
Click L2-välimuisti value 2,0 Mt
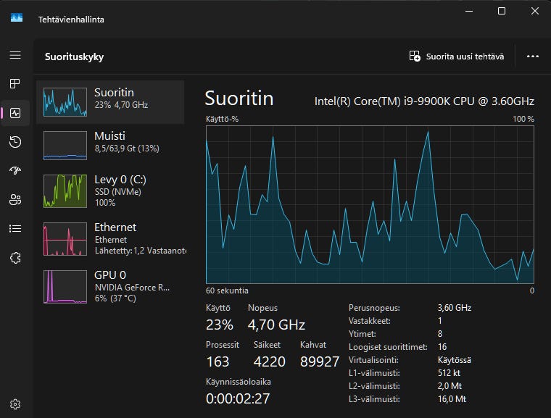[449, 385]
